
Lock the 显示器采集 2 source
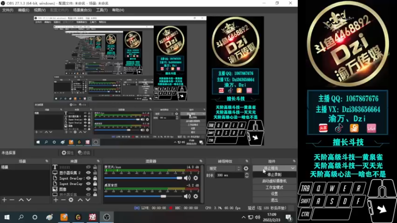tap(95, 172)
